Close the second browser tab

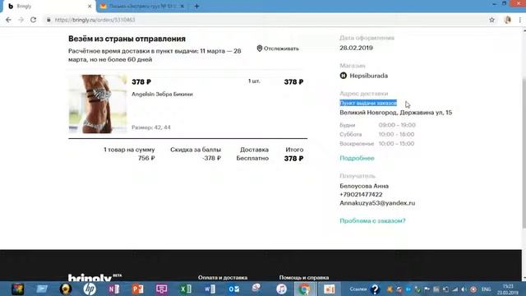182,7
